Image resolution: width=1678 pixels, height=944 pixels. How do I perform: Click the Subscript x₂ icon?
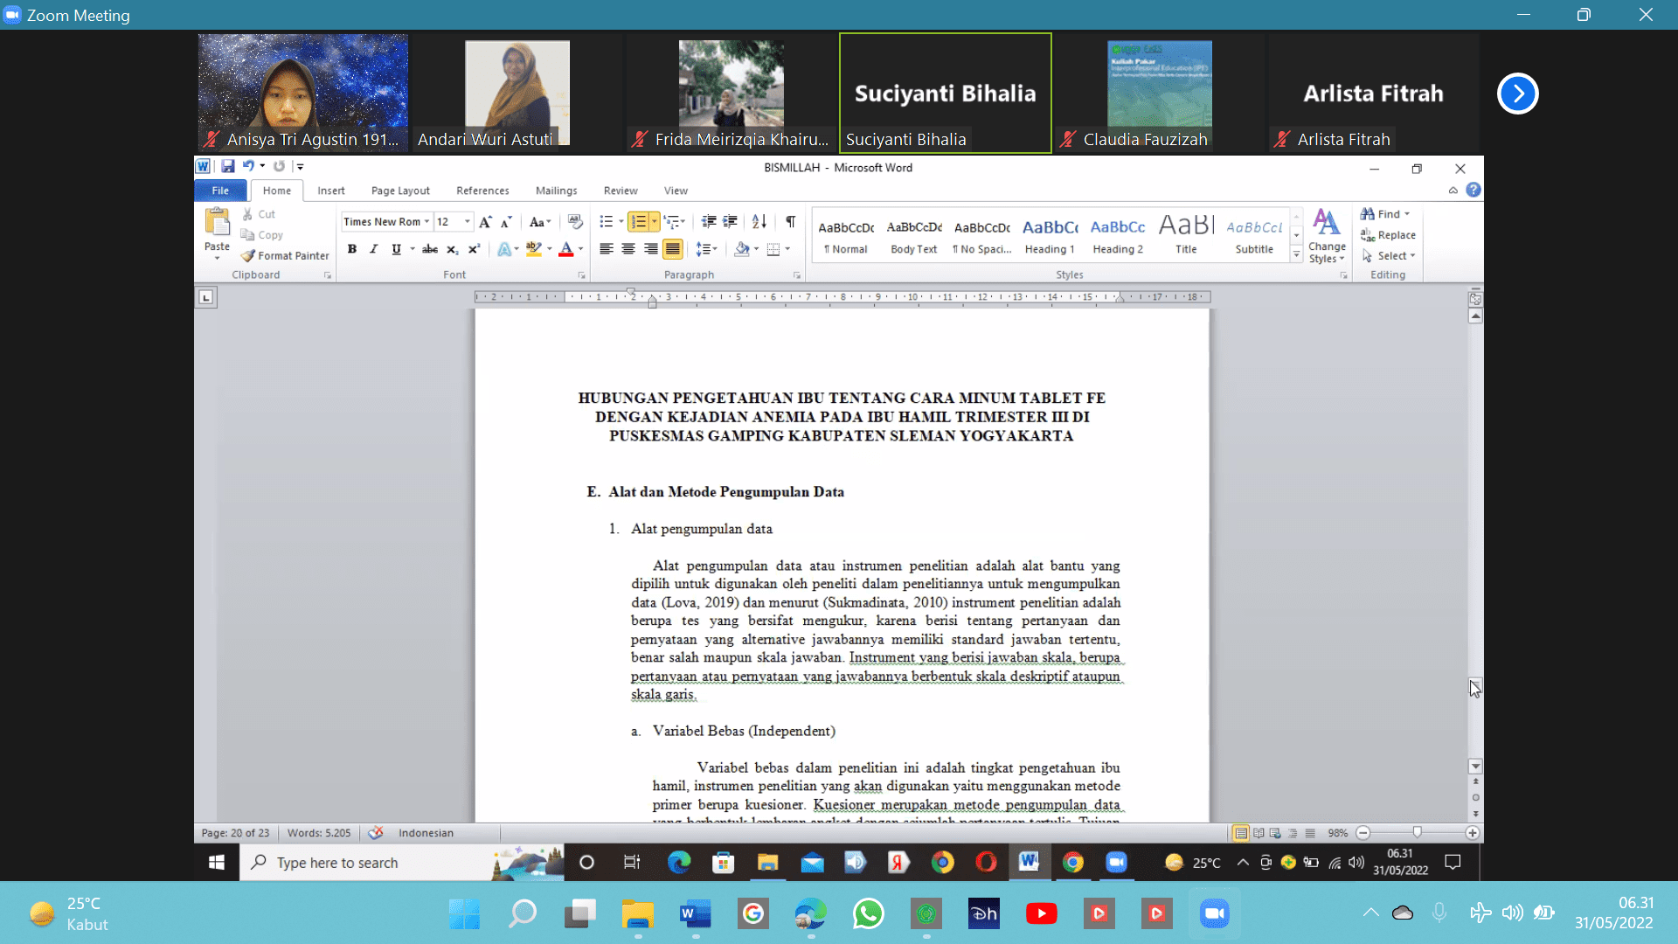pyautogui.click(x=452, y=249)
